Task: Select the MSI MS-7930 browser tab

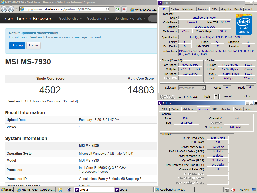Action: coord(143,10)
